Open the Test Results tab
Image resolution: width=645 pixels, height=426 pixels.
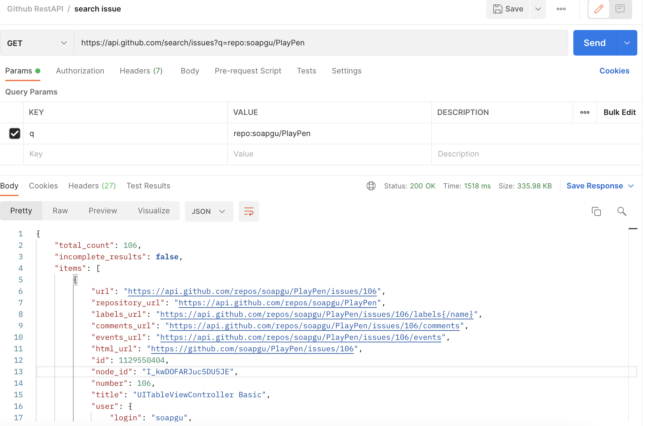pyautogui.click(x=148, y=186)
